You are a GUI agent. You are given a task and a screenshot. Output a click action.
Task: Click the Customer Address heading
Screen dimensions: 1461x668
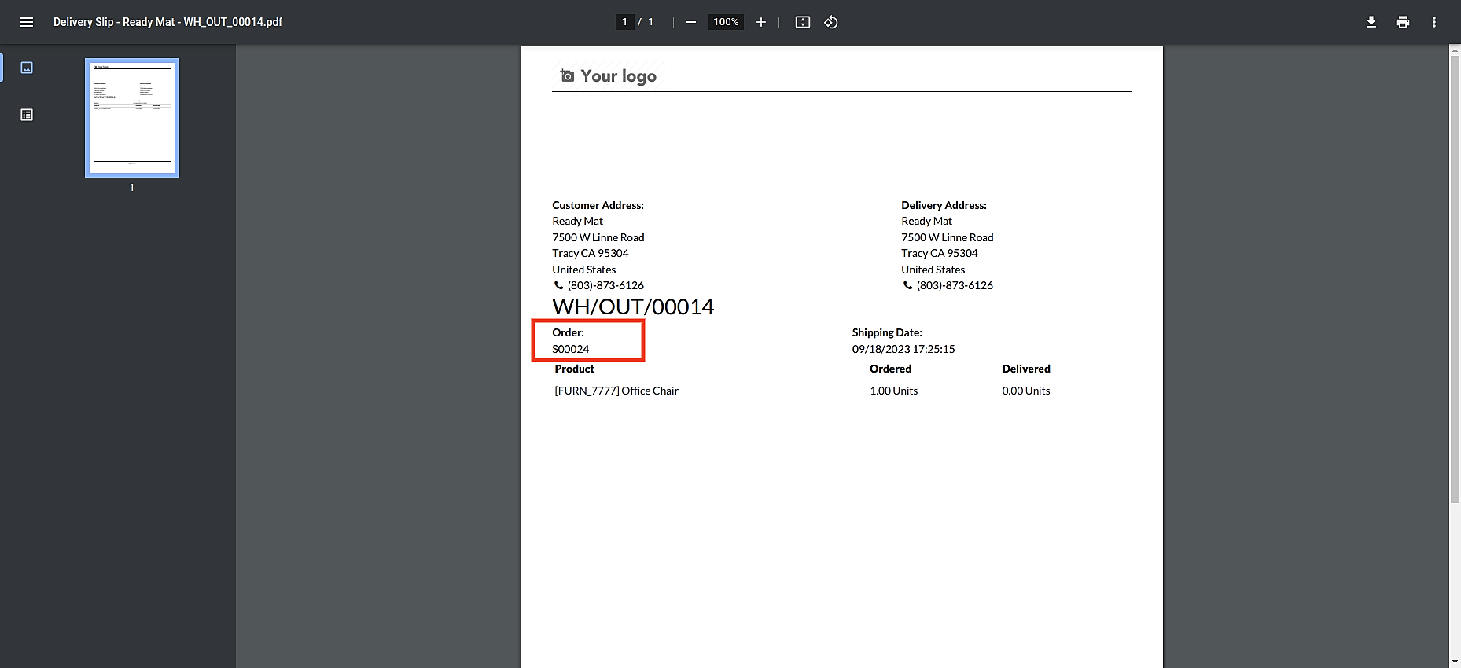(598, 205)
